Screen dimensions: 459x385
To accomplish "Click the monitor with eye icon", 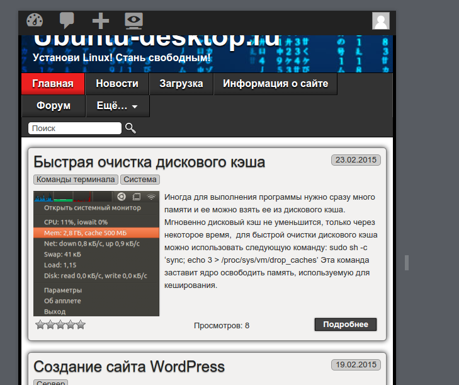I will (133, 21).
